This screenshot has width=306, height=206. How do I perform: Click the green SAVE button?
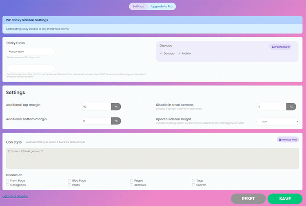(x=285, y=199)
